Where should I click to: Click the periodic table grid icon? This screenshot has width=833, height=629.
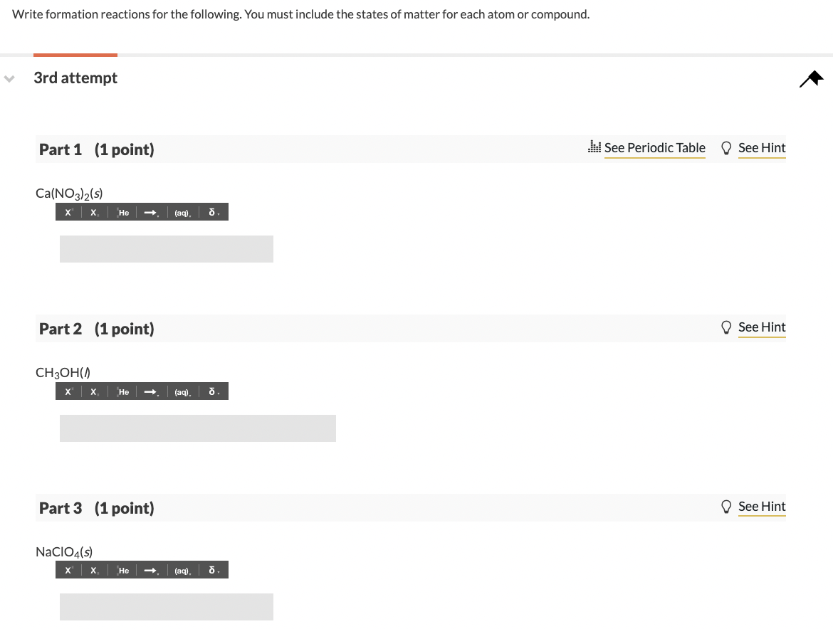tap(594, 147)
